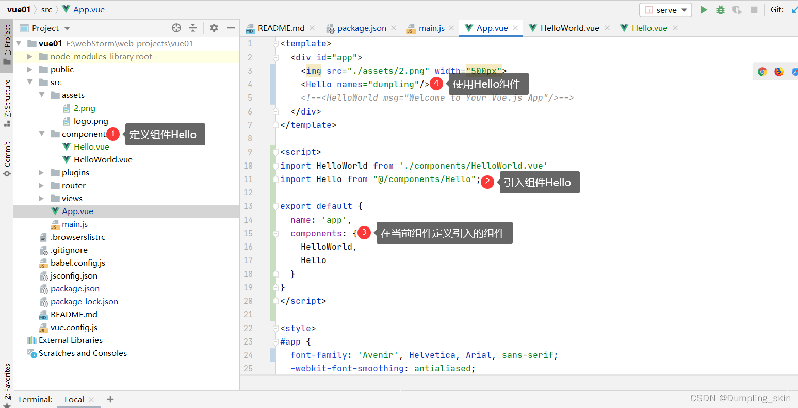798x408 pixels.
Task: Expand the public folder arrow
Action: tap(30, 69)
